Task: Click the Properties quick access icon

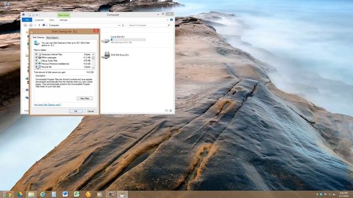Action: [x=29, y=15]
